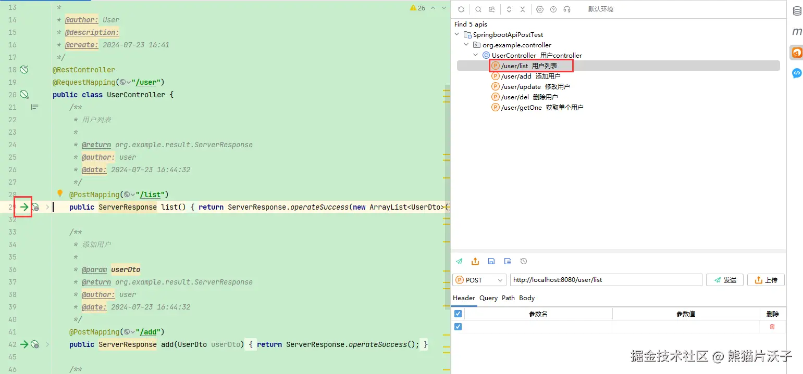Open the API search magnifier
This screenshot has height=374, width=803.
click(478, 9)
